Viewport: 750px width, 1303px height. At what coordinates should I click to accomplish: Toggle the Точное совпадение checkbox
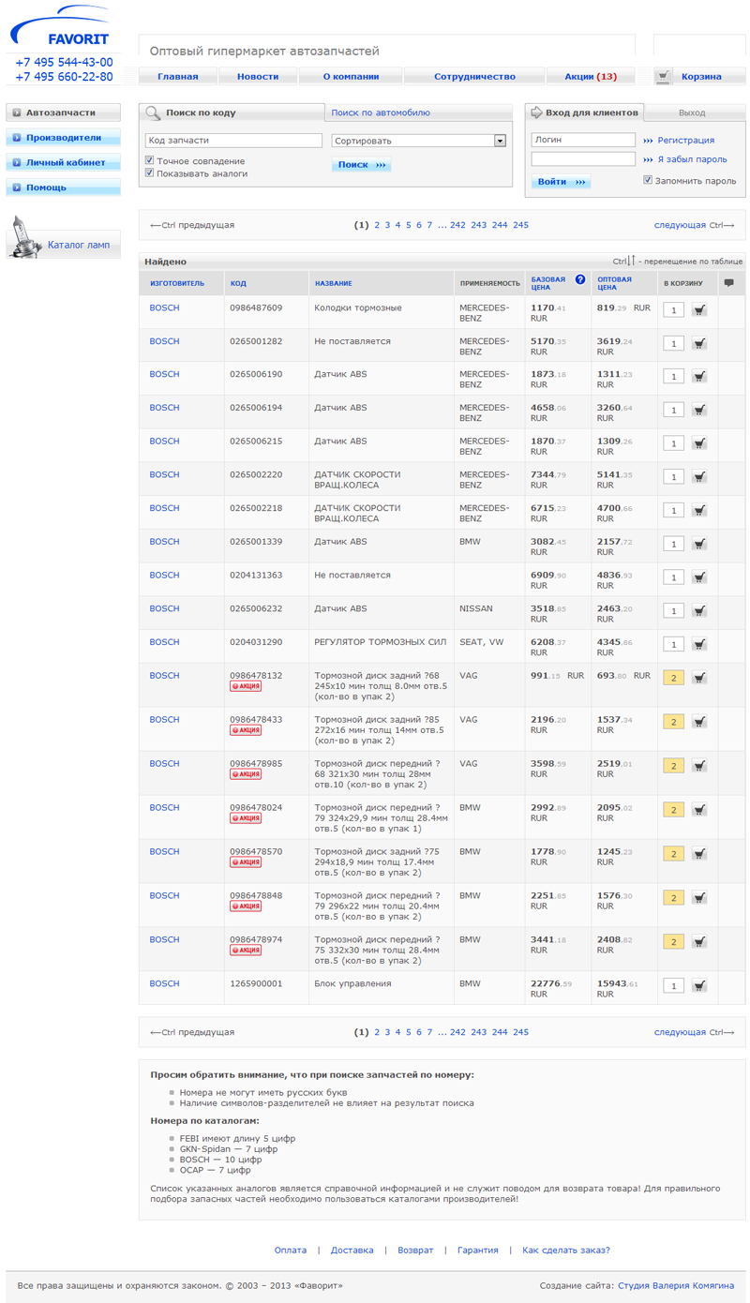click(x=149, y=161)
